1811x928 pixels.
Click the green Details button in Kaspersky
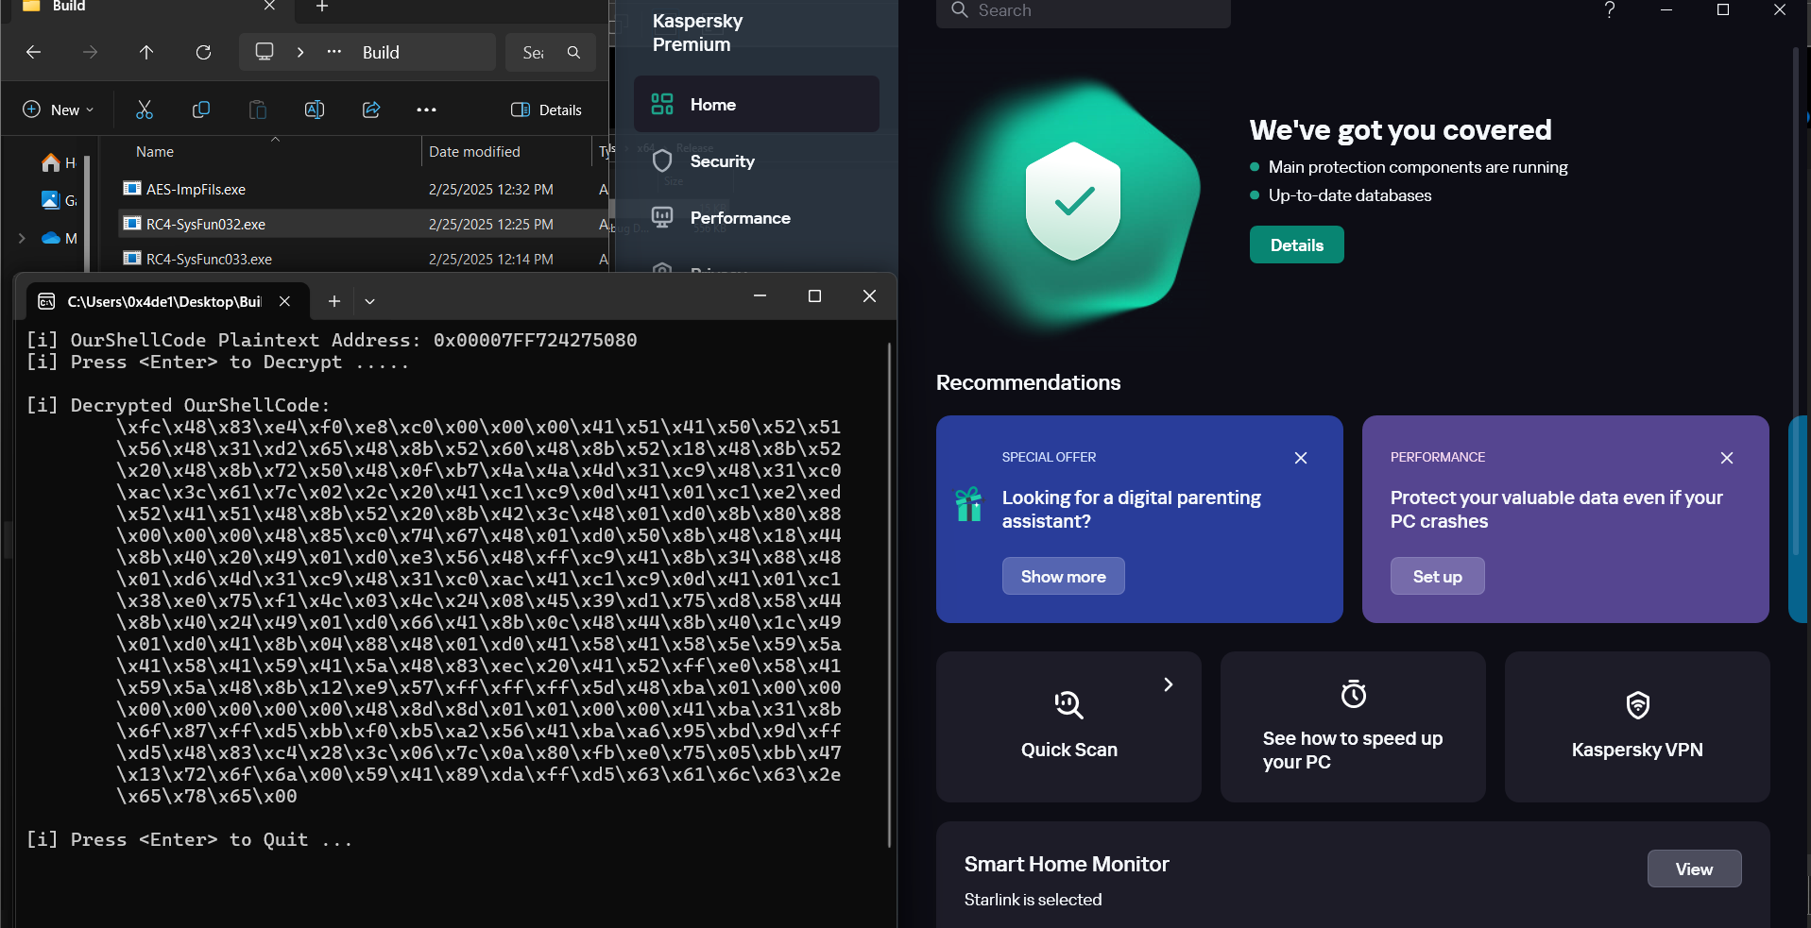[1296, 245]
